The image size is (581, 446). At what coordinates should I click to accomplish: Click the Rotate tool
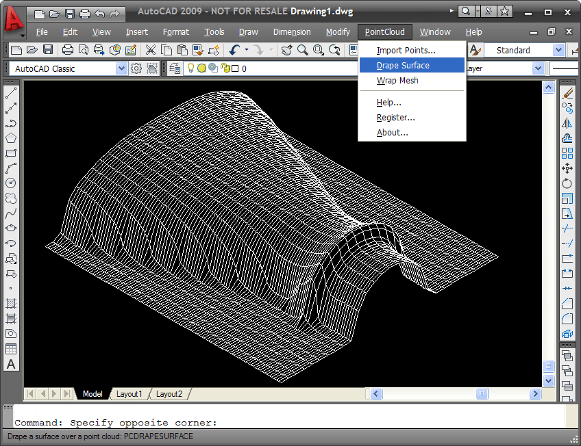tap(567, 183)
